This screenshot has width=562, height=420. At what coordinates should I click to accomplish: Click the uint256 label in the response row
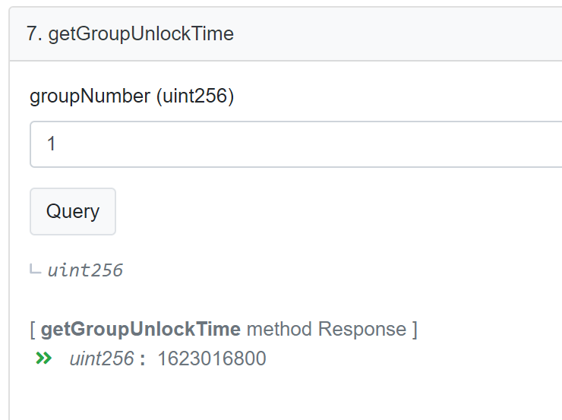(102, 358)
